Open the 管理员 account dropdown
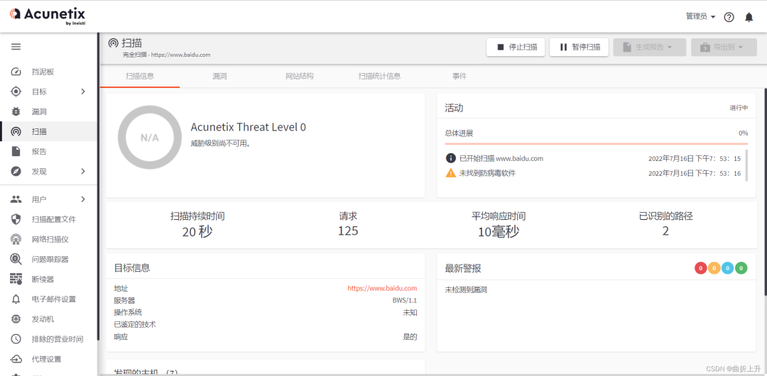The width and height of the screenshot is (767, 376). pyautogui.click(x=700, y=16)
